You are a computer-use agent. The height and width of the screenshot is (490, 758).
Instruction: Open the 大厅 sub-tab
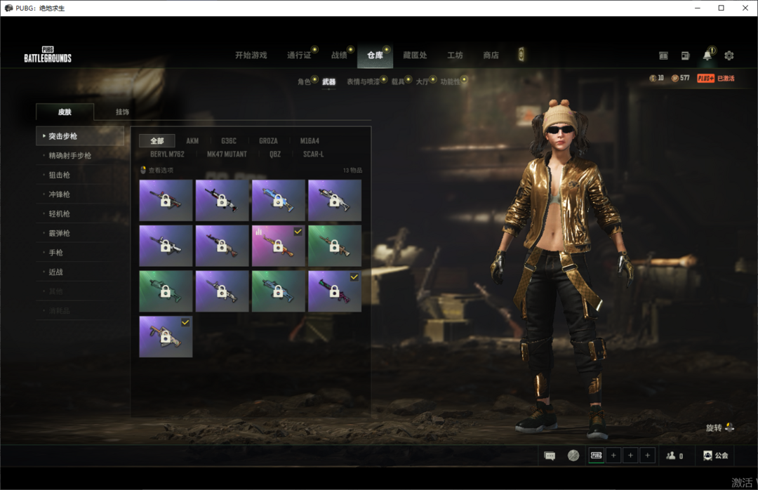[x=423, y=81]
